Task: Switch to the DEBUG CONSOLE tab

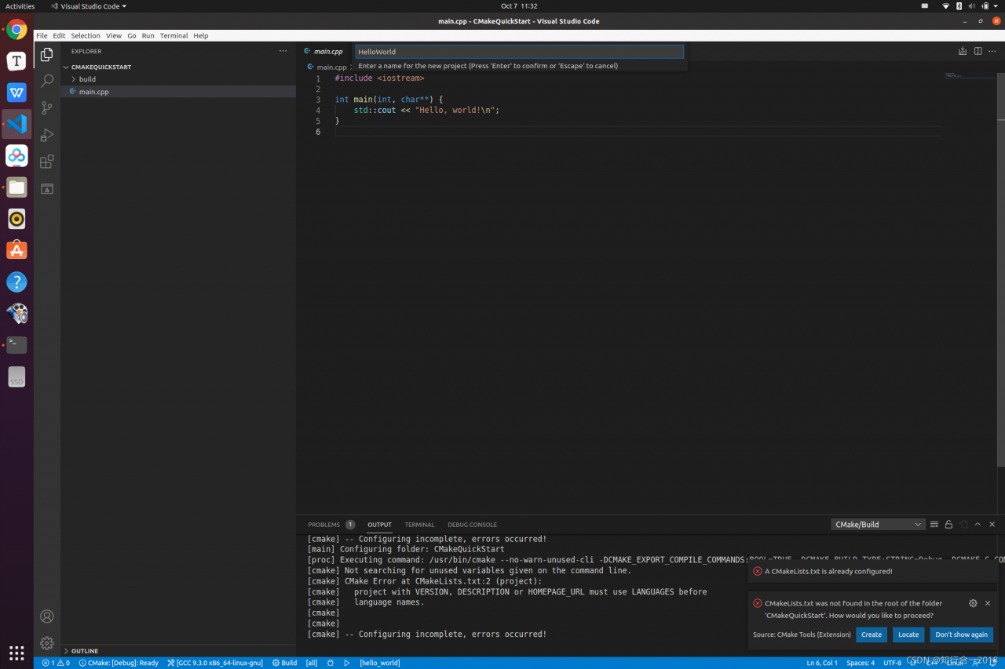Action: click(472, 525)
